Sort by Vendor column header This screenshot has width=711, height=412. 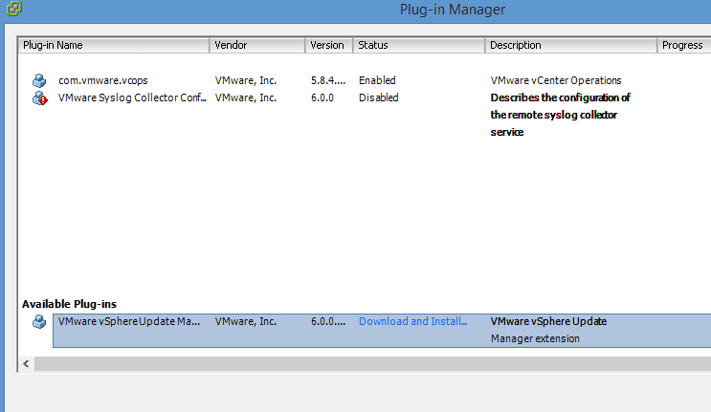257,45
